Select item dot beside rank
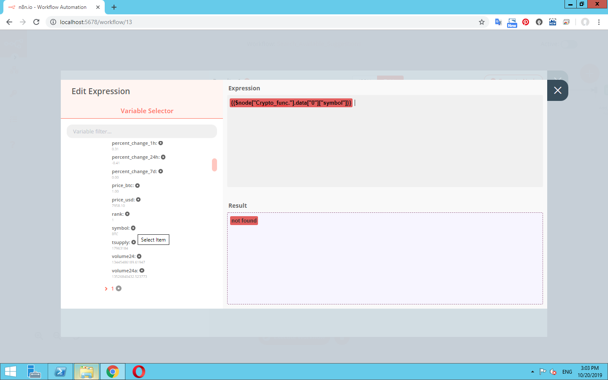This screenshot has height=380, width=608. click(x=127, y=214)
